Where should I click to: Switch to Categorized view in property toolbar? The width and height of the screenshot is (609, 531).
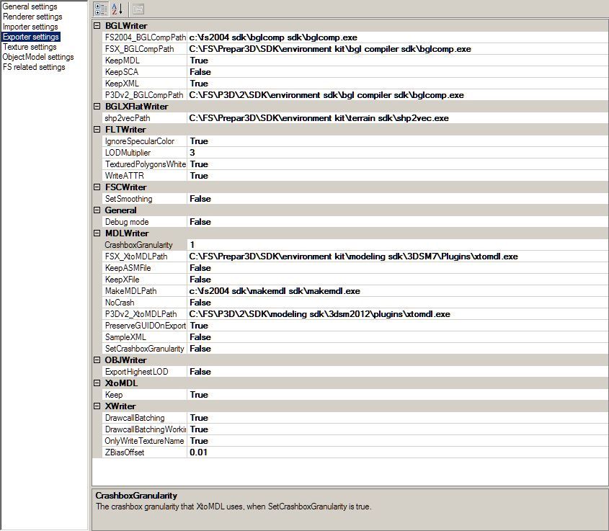coord(101,9)
